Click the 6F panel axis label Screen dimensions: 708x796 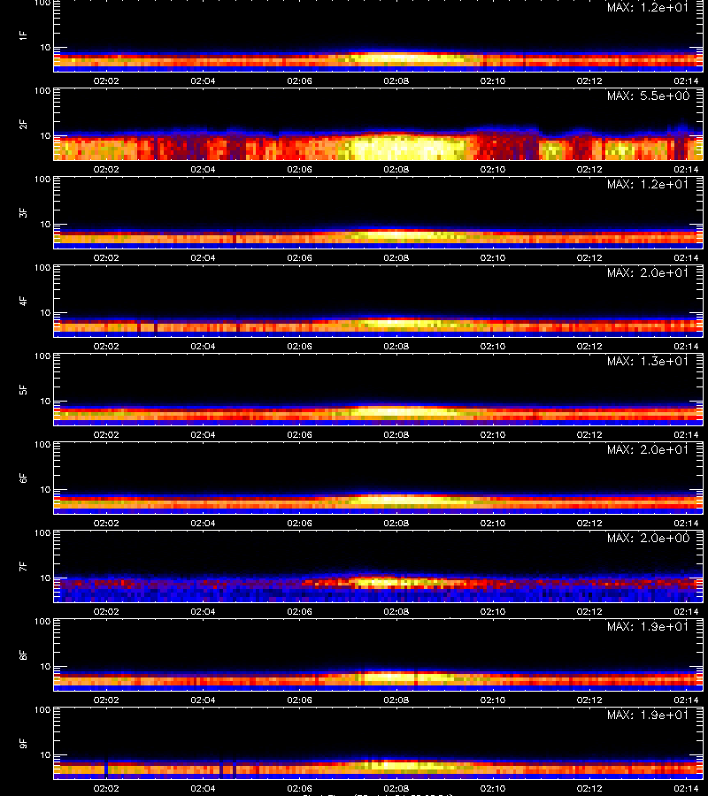(23, 478)
